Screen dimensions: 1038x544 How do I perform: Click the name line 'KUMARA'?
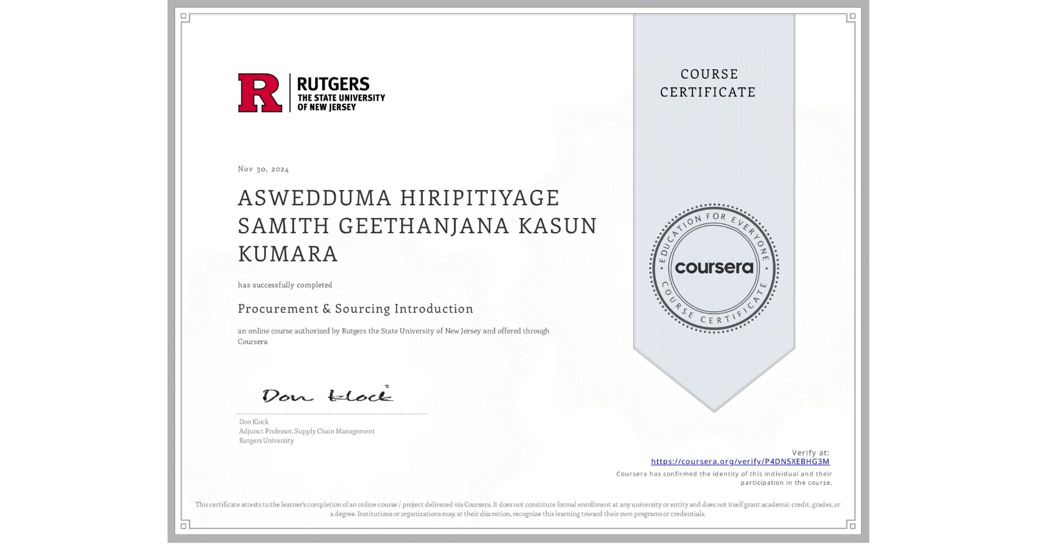tap(288, 254)
